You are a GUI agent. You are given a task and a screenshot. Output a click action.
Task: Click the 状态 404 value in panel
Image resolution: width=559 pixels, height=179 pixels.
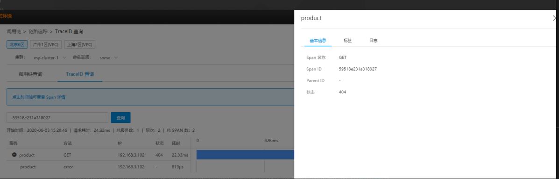pos(343,92)
